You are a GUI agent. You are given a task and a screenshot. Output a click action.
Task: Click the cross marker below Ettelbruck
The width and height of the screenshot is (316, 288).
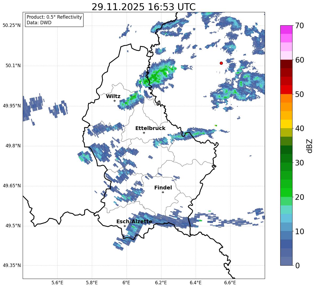[x=144, y=133]
